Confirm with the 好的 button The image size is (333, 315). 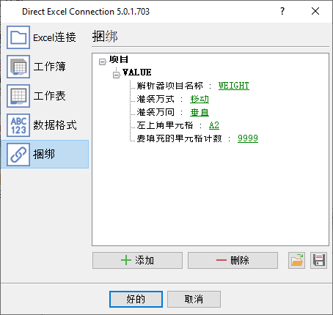(136, 299)
